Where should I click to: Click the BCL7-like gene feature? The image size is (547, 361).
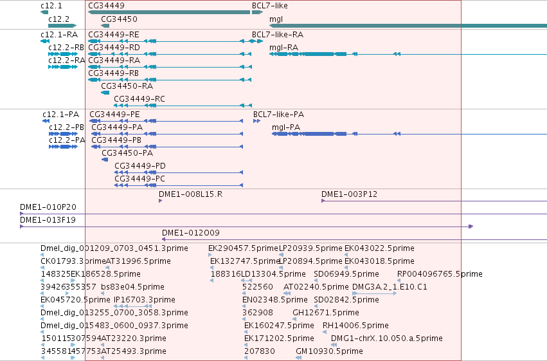257,12
